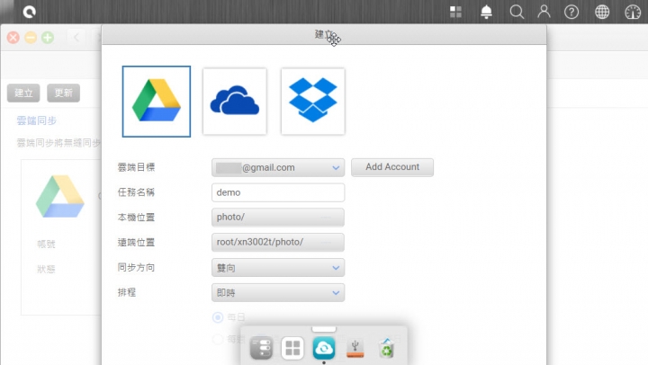Select Dropbox as cloud provider
Screen dimensions: 648x365
point(313,102)
